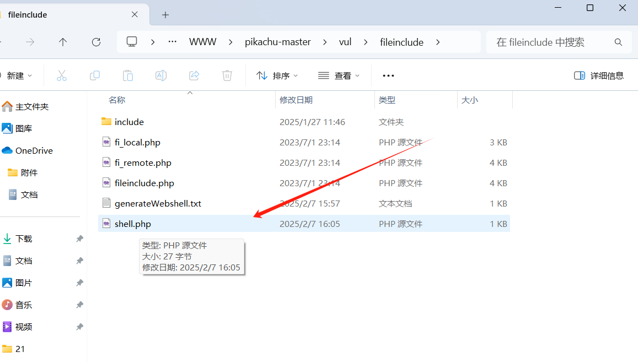638x363 pixels.
Task: Open the Sort dropdown menu
Action: [277, 75]
